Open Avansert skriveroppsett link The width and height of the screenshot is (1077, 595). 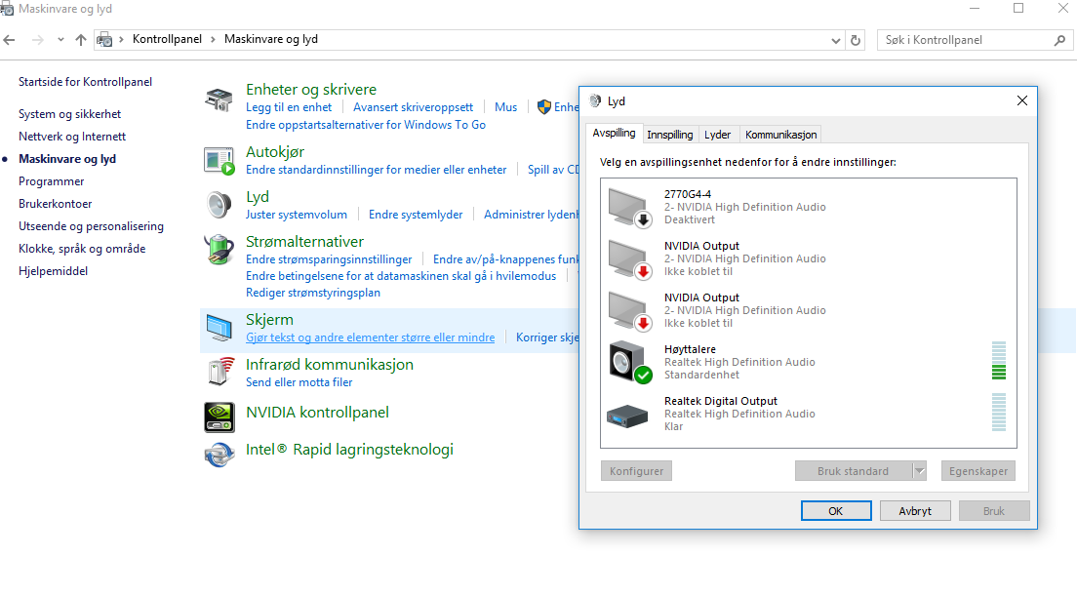tap(413, 107)
